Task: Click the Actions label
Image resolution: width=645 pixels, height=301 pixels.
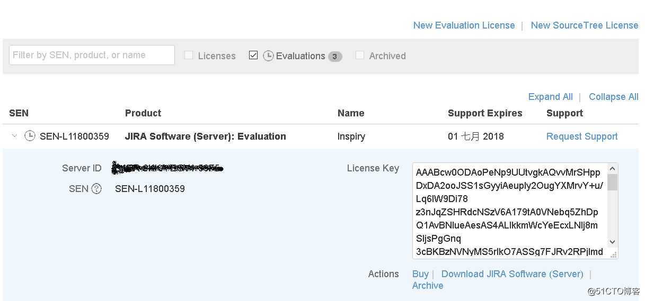Action: 384,274
